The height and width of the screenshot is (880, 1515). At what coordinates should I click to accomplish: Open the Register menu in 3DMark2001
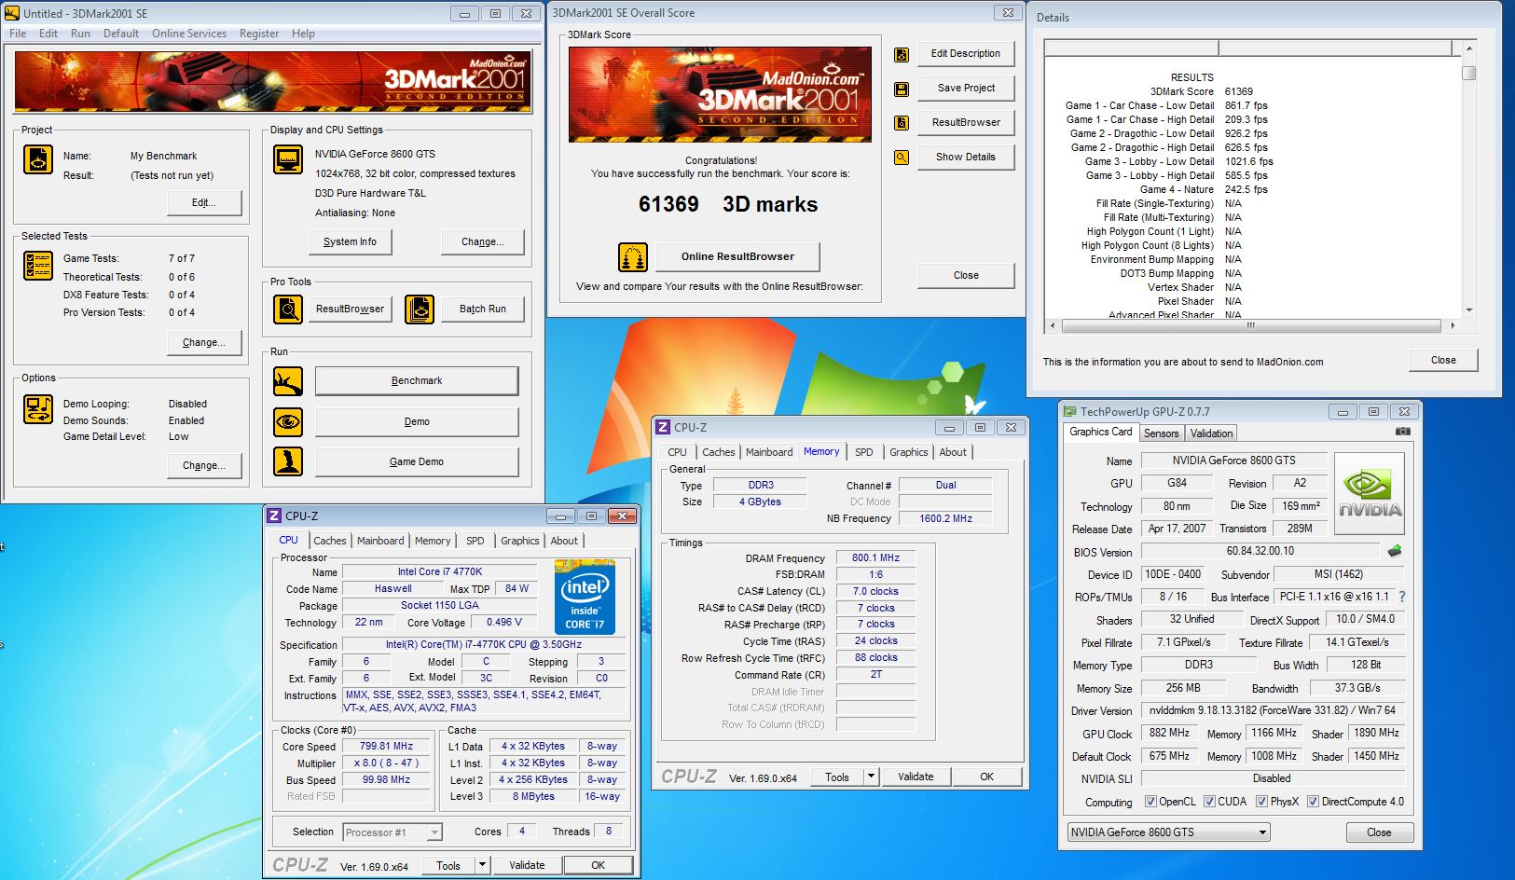pos(259,34)
